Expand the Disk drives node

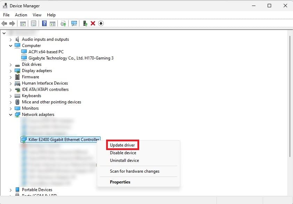(11, 65)
